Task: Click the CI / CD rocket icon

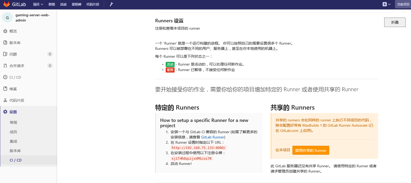Action: [5, 77]
